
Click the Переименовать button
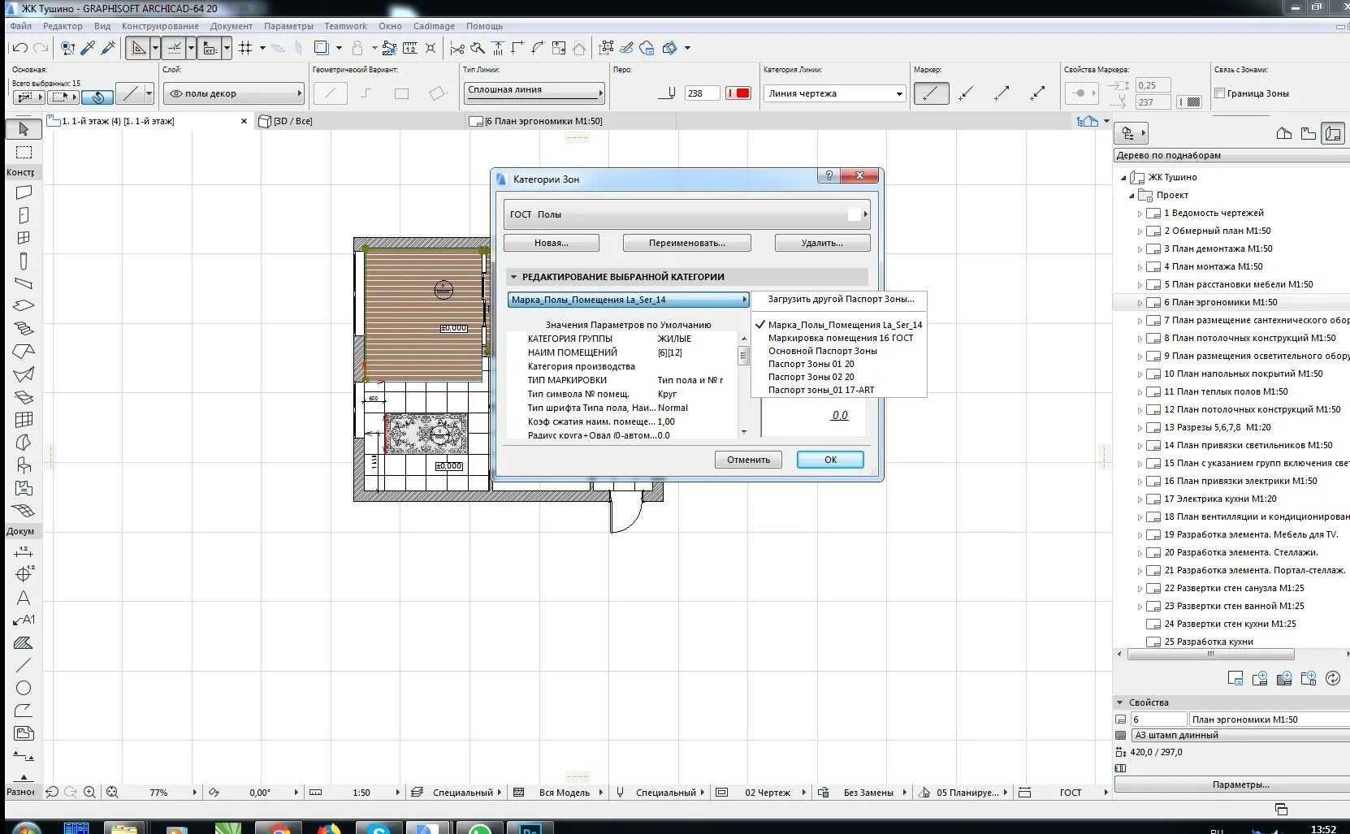[686, 243]
